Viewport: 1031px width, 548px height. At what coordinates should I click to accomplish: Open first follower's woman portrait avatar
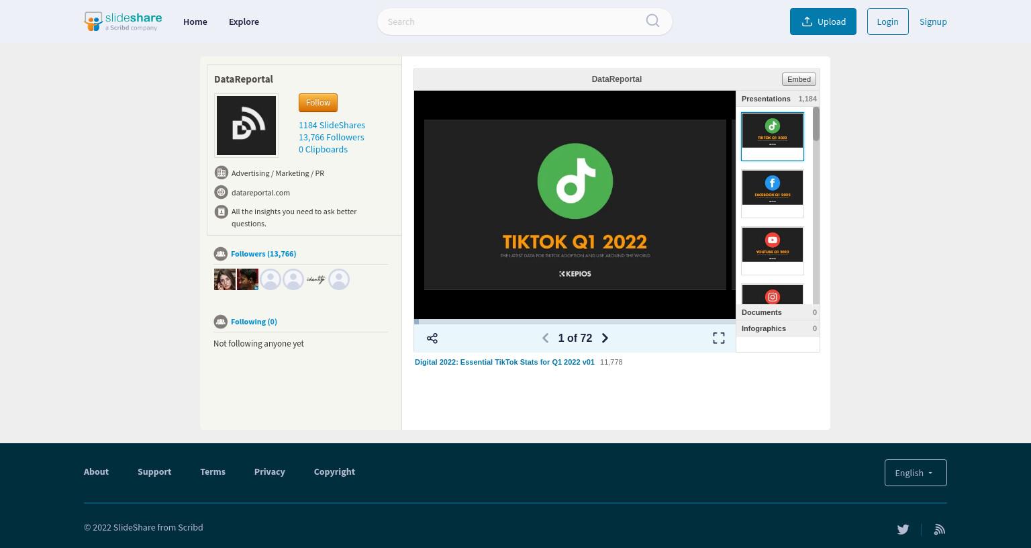coord(225,279)
